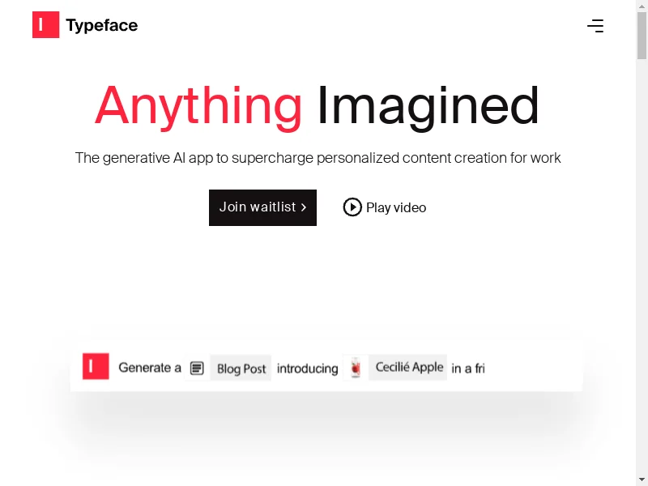Viewport: 648px width, 486px height.
Task: Open the hamburger navigation menu
Action: pyautogui.click(x=595, y=26)
